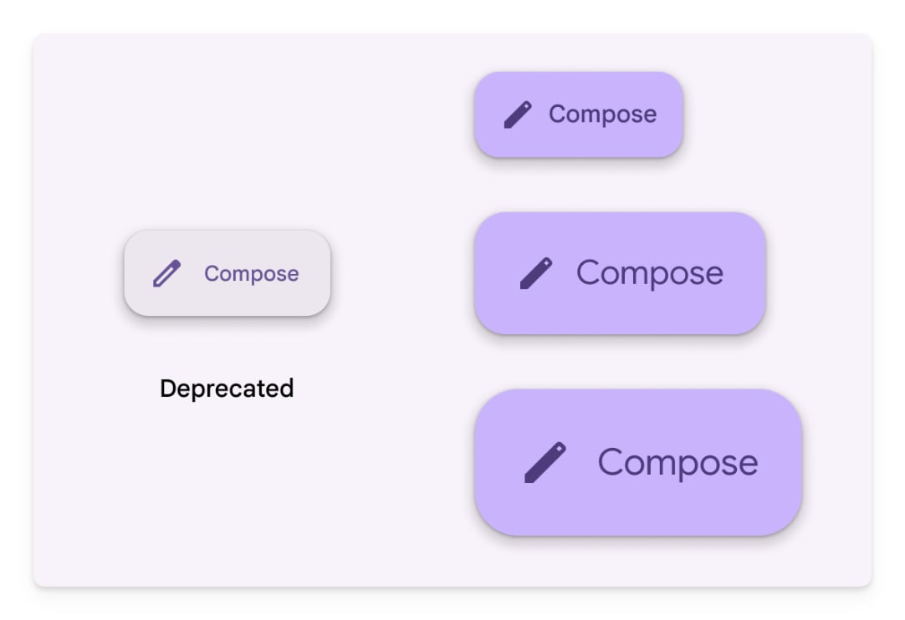Tap the pencil icon in the largest purple button
The height and width of the screenshot is (620, 905).
(x=545, y=463)
